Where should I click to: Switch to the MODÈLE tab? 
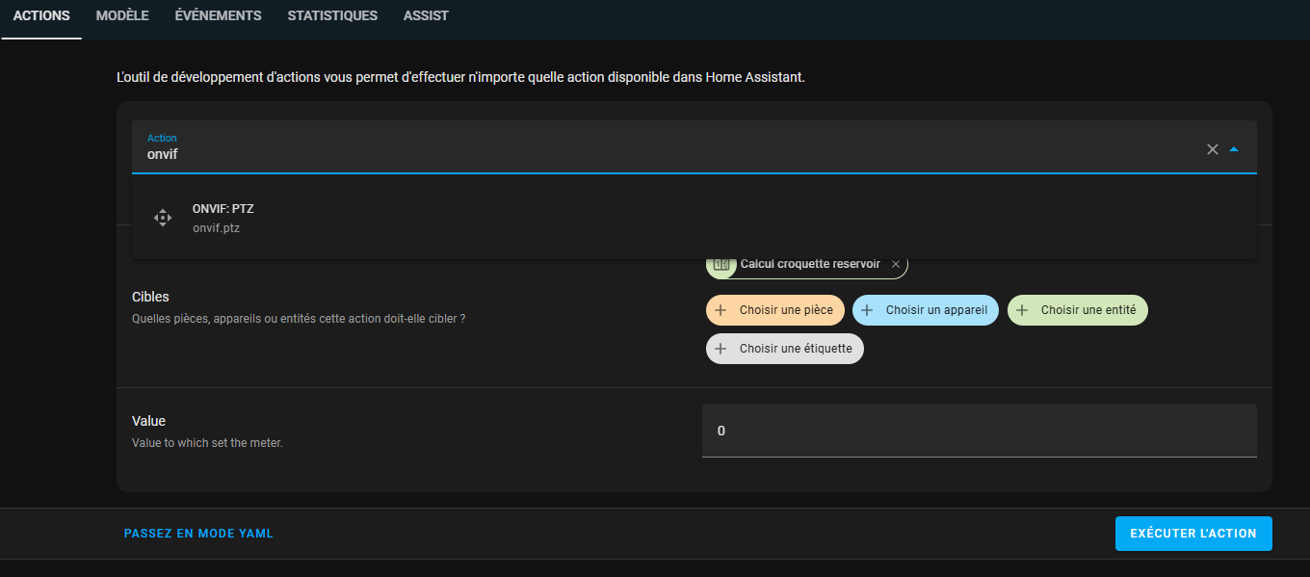(122, 16)
